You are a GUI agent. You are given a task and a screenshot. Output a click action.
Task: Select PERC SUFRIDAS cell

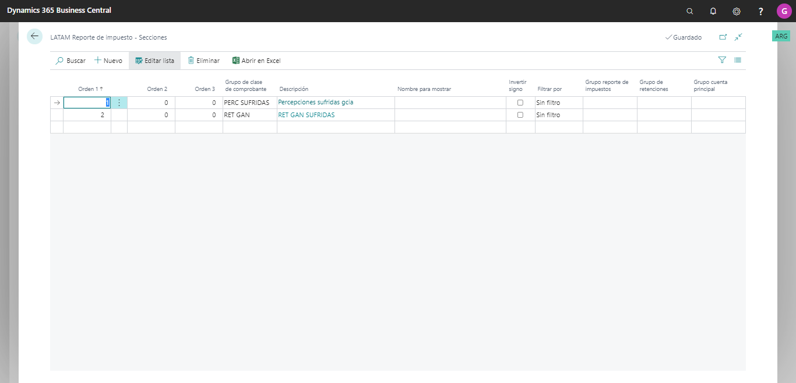point(249,103)
